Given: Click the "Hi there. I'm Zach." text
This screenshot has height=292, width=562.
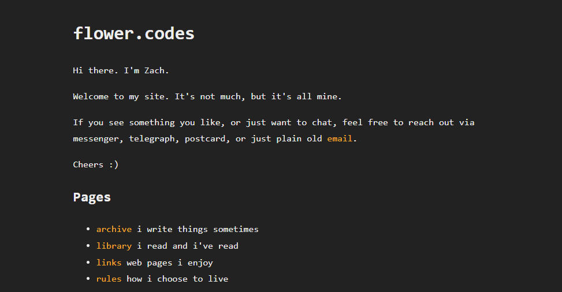Looking at the screenshot, I should (x=121, y=70).
